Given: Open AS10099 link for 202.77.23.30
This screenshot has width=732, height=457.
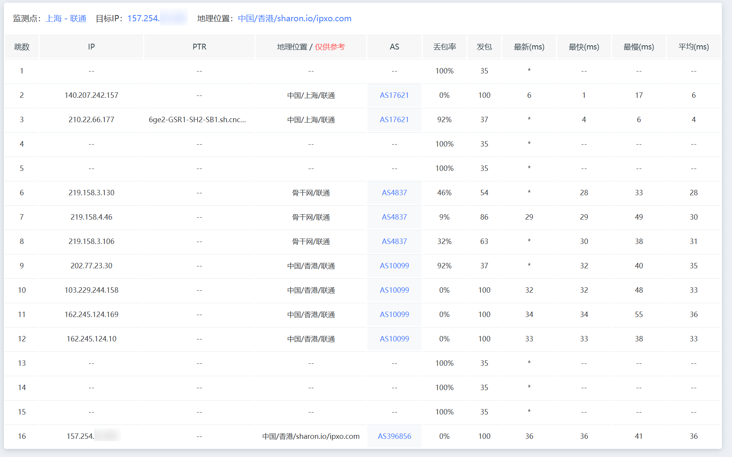Looking at the screenshot, I should pyautogui.click(x=394, y=266).
